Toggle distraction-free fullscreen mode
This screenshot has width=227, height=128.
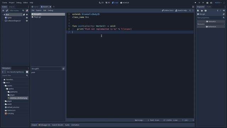coord(193,7)
